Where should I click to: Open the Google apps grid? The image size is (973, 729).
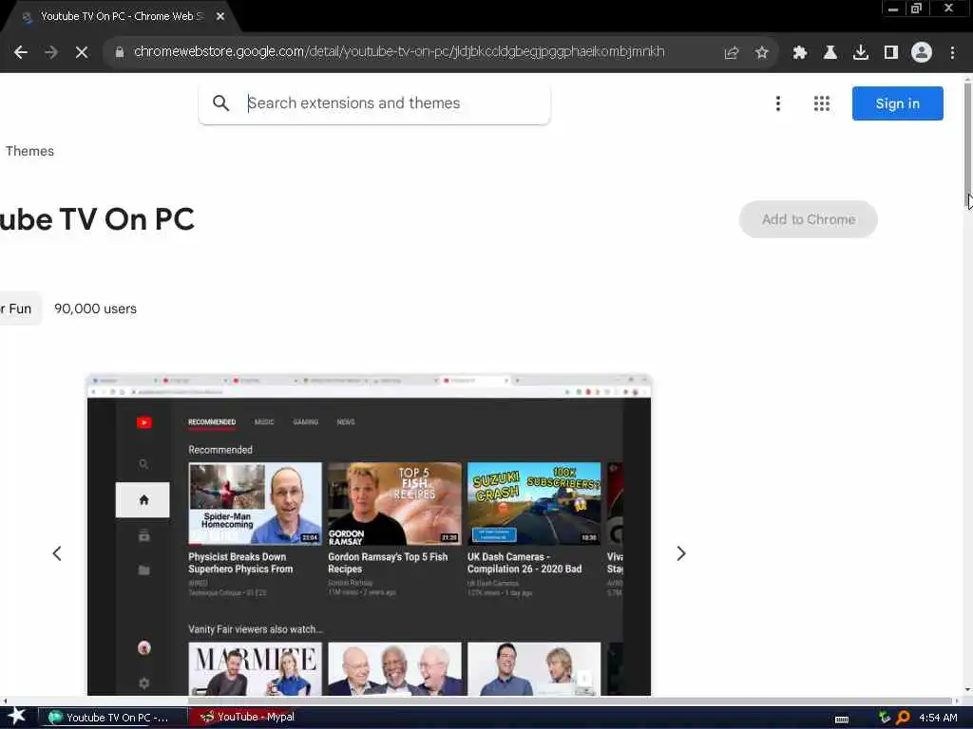[x=822, y=103]
